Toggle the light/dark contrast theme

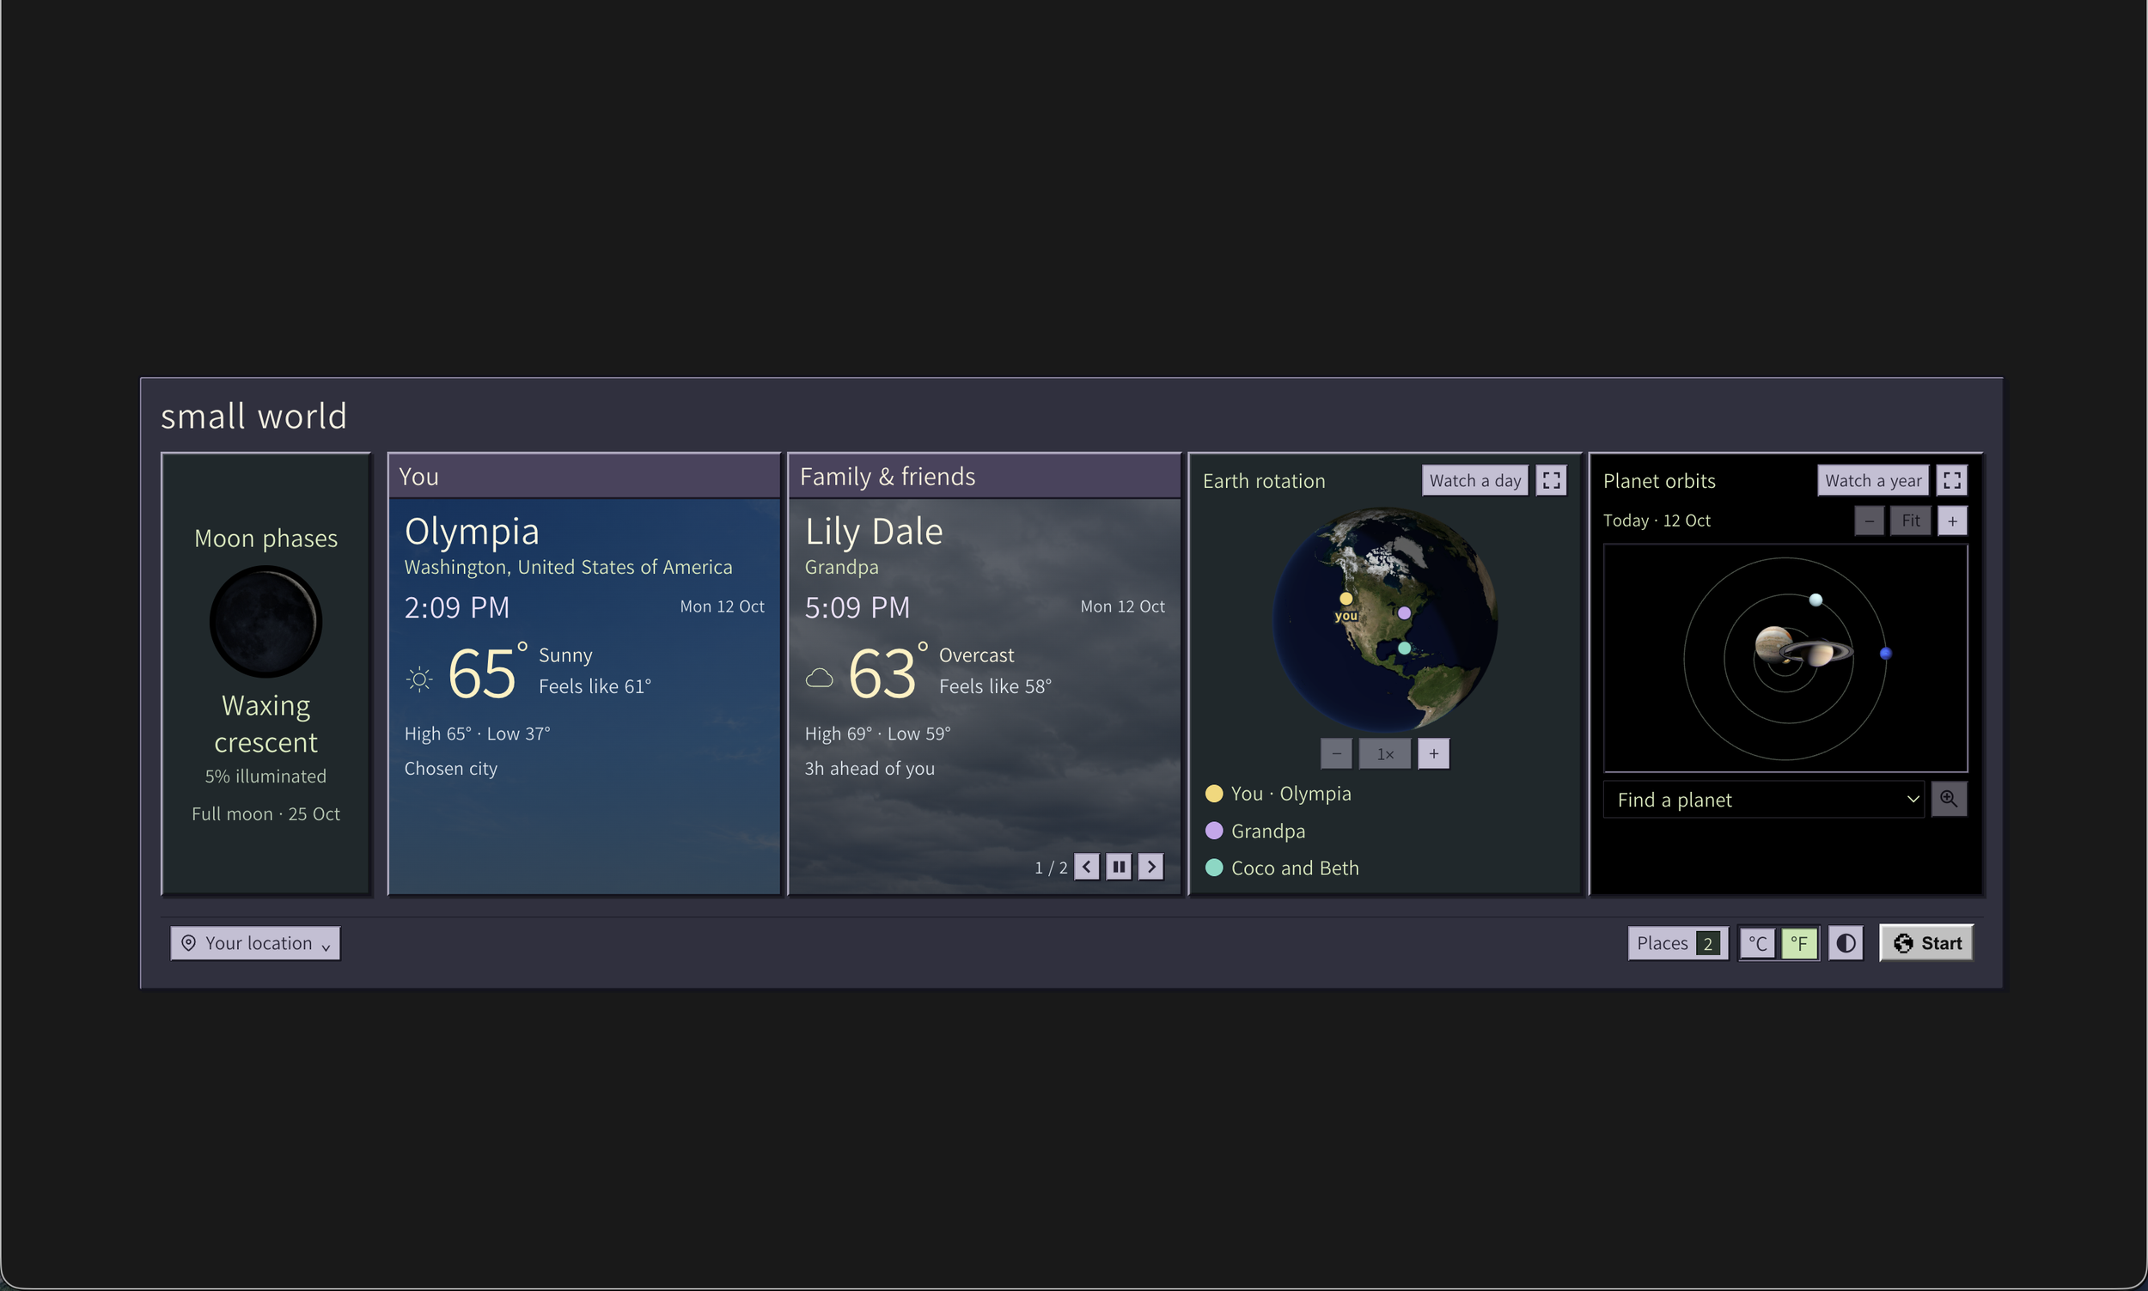[x=1846, y=943]
